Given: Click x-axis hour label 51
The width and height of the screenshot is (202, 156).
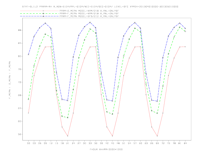Looking at the screenshot, I should click(x=124, y=143).
